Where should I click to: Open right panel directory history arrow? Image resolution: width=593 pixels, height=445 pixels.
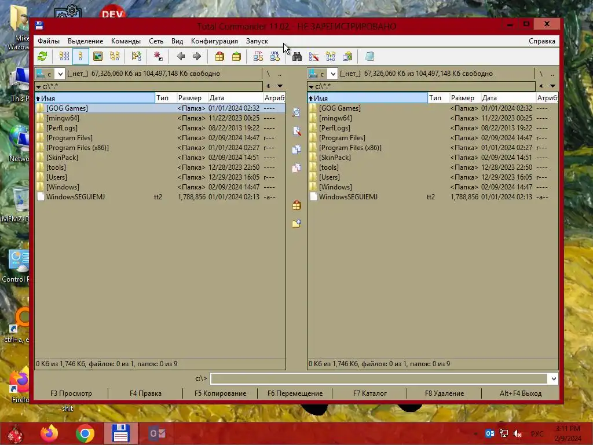(x=552, y=86)
